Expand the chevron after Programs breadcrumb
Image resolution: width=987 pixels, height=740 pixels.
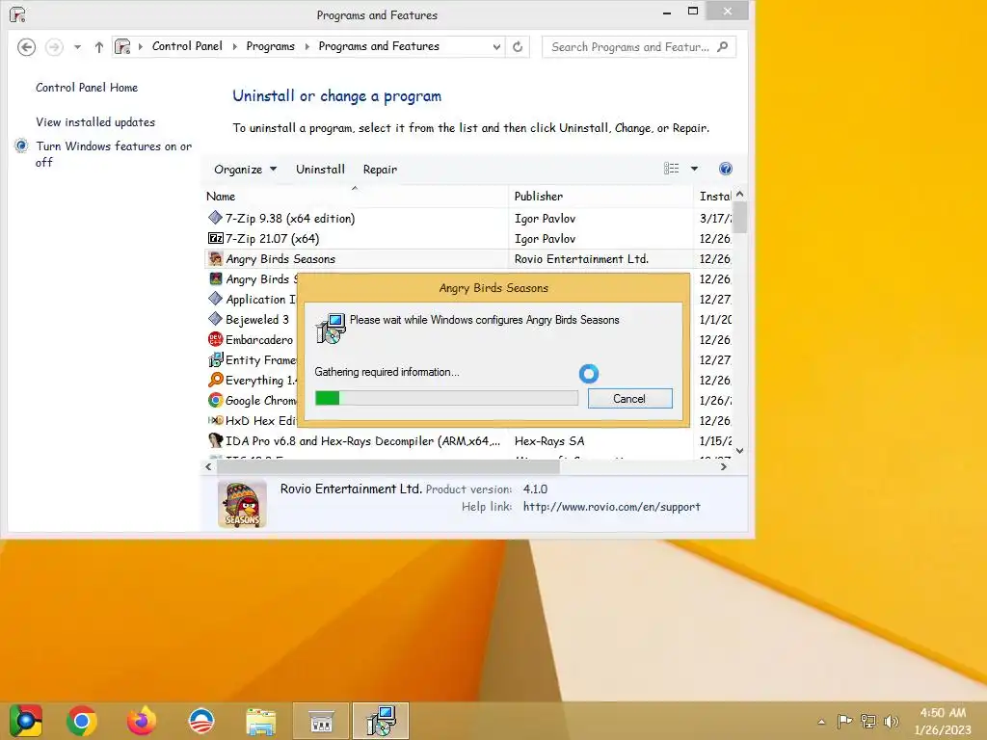pos(307,46)
